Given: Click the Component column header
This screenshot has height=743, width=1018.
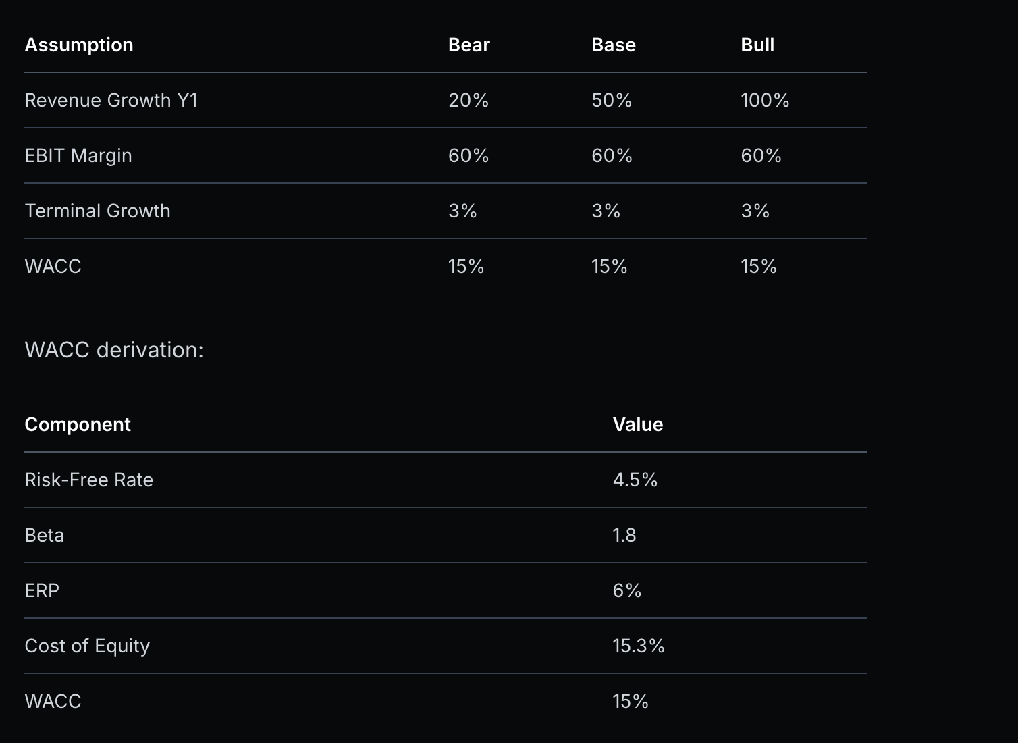Looking at the screenshot, I should [78, 424].
